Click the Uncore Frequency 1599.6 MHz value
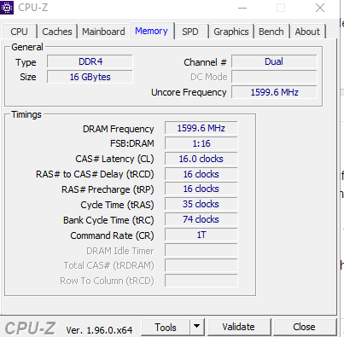Screen dimensions: 344x337 274,92
